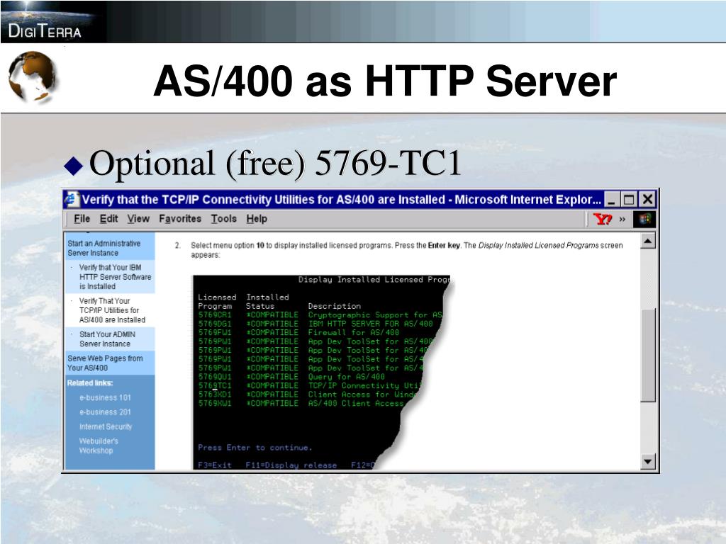Open the File menu
The width and height of the screenshot is (726, 544).
(x=82, y=219)
